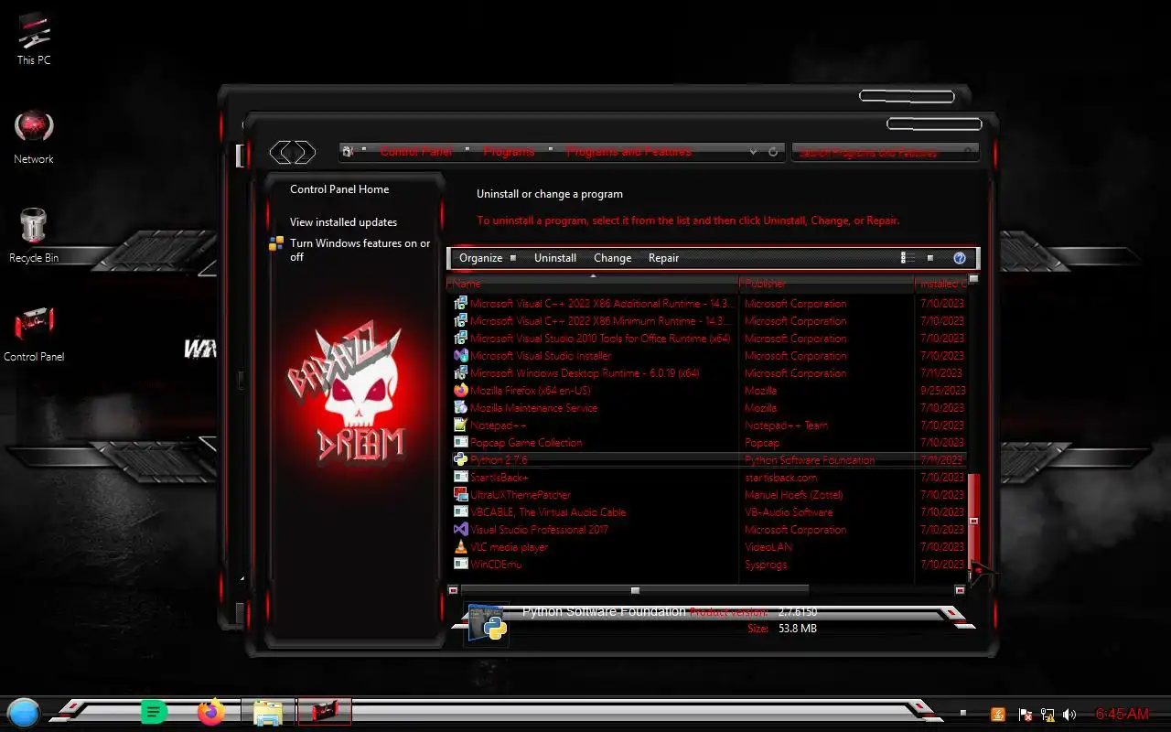1171x732 pixels.
Task: Open the Organize dropdown menu
Action: 487,258
